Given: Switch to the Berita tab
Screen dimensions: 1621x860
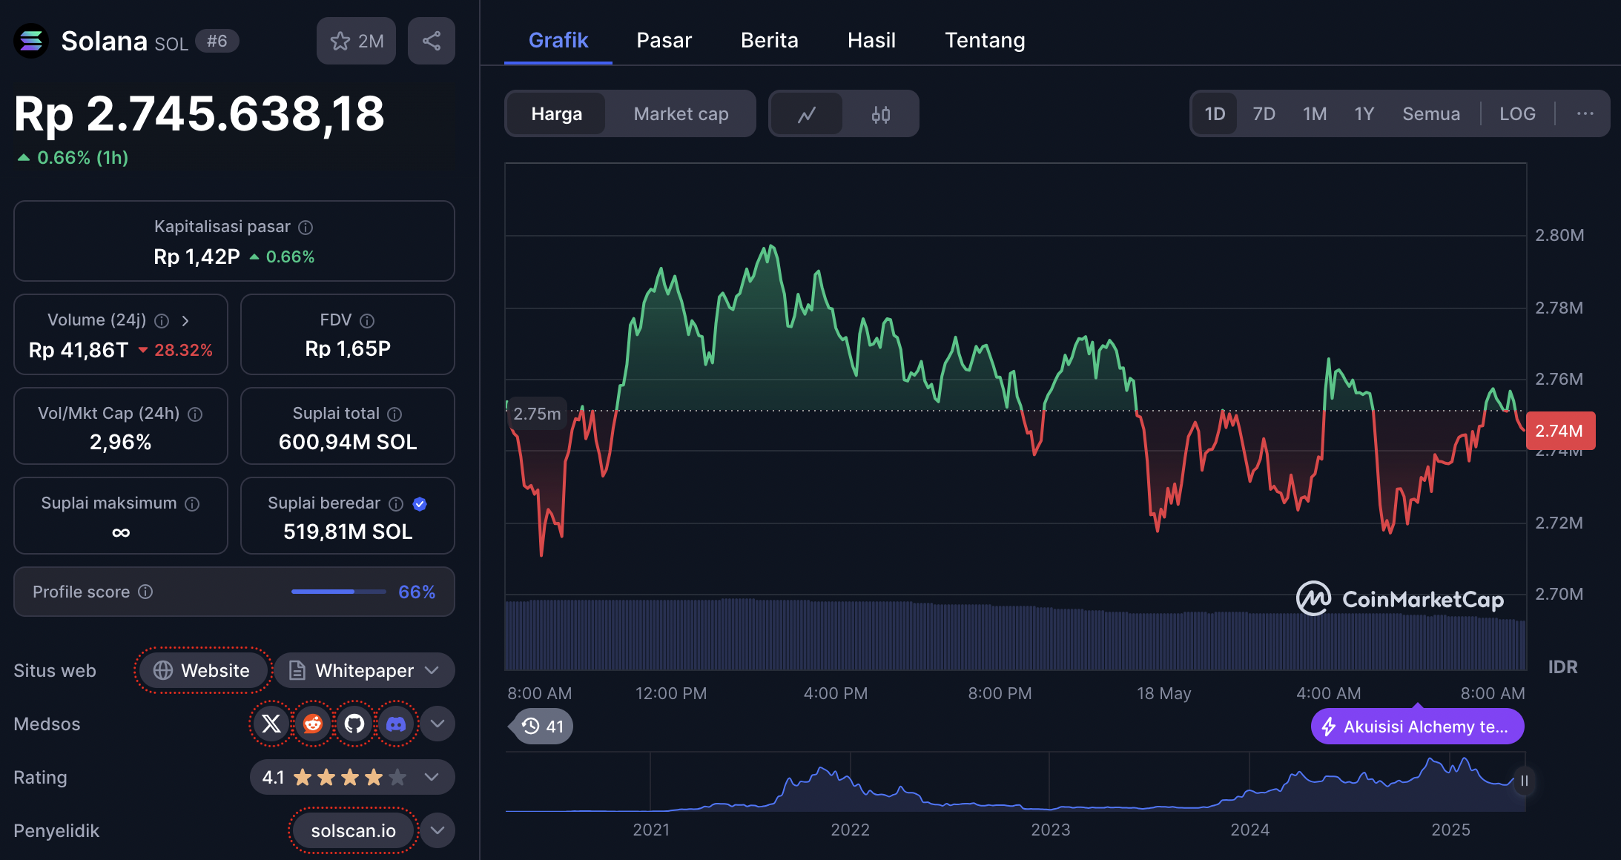Looking at the screenshot, I should (769, 40).
